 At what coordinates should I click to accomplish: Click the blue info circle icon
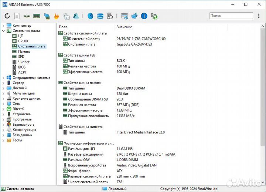pyautogui.click(x=144, y=16)
